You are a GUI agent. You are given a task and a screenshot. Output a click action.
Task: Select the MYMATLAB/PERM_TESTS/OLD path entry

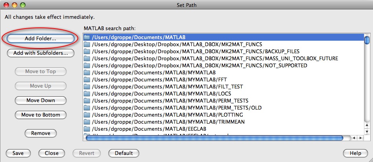click(176, 108)
